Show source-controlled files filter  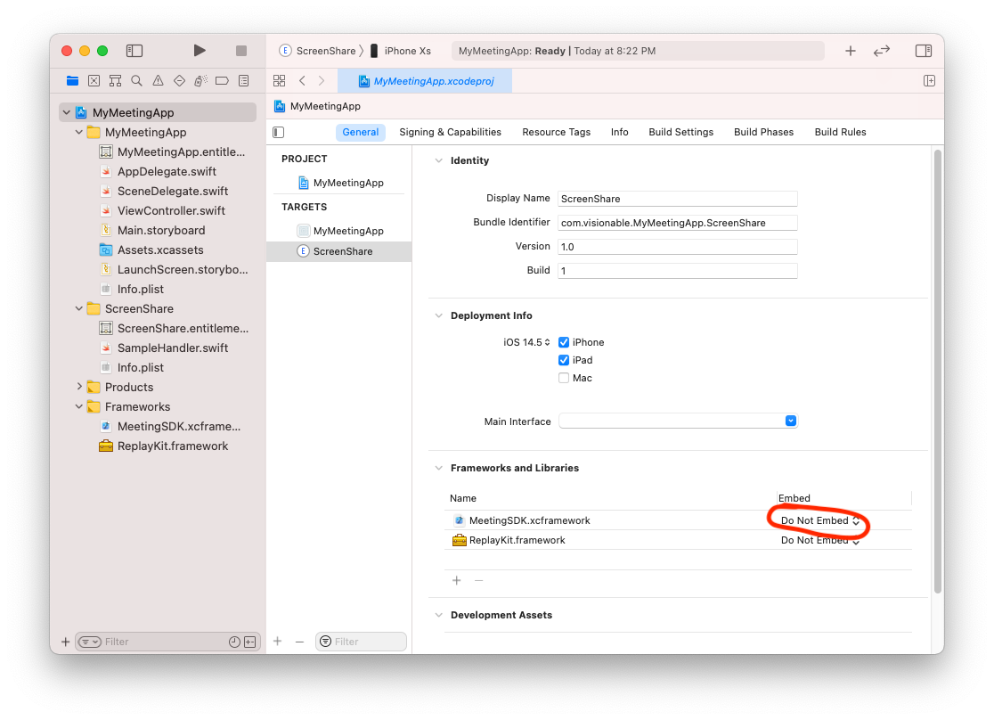[x=249, y=642]
